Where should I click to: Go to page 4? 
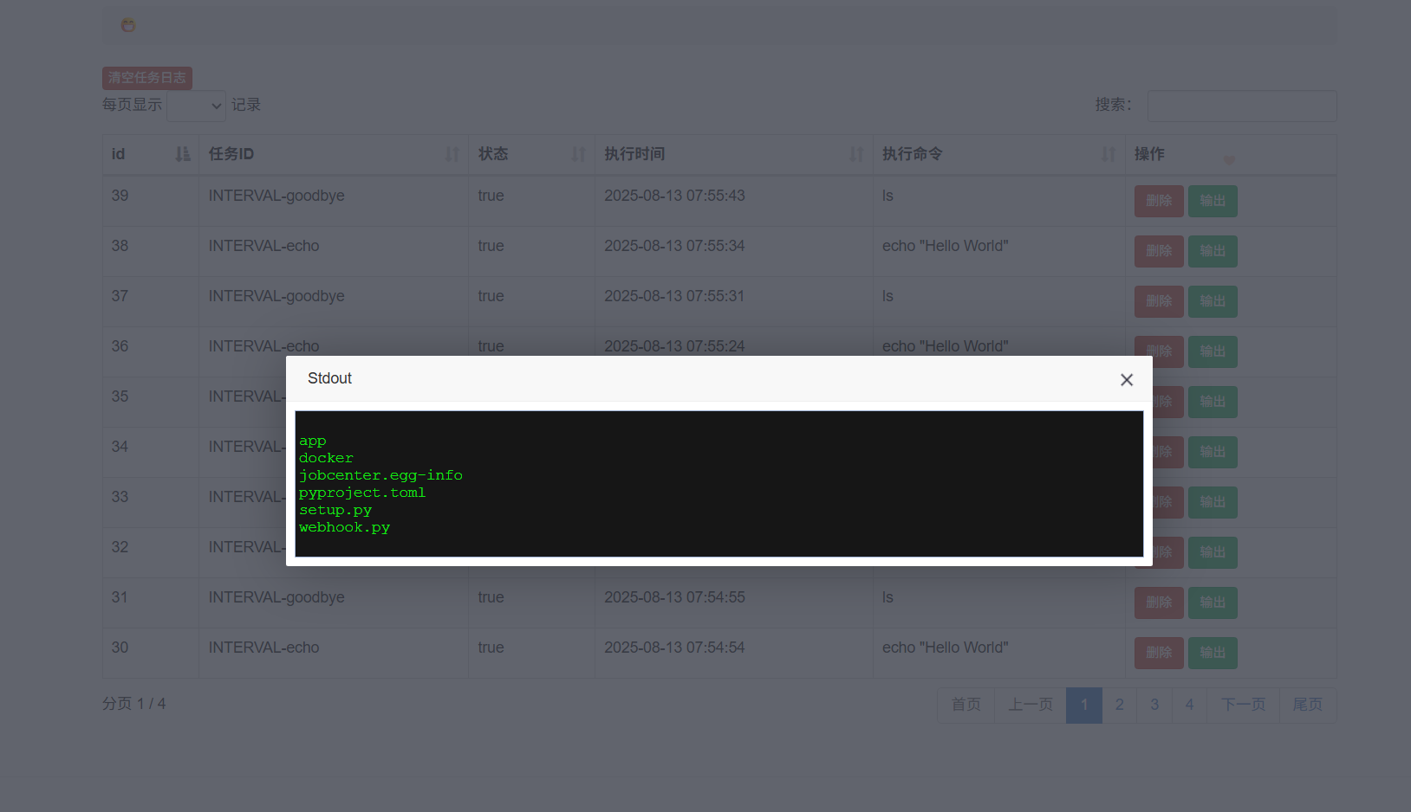click(1190, 705)
